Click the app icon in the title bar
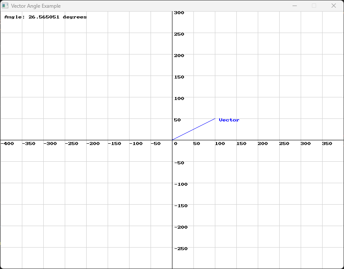Image resolution: width=344 pixels, height=269 pixels. pyautogui.click(x=5, y=6)
